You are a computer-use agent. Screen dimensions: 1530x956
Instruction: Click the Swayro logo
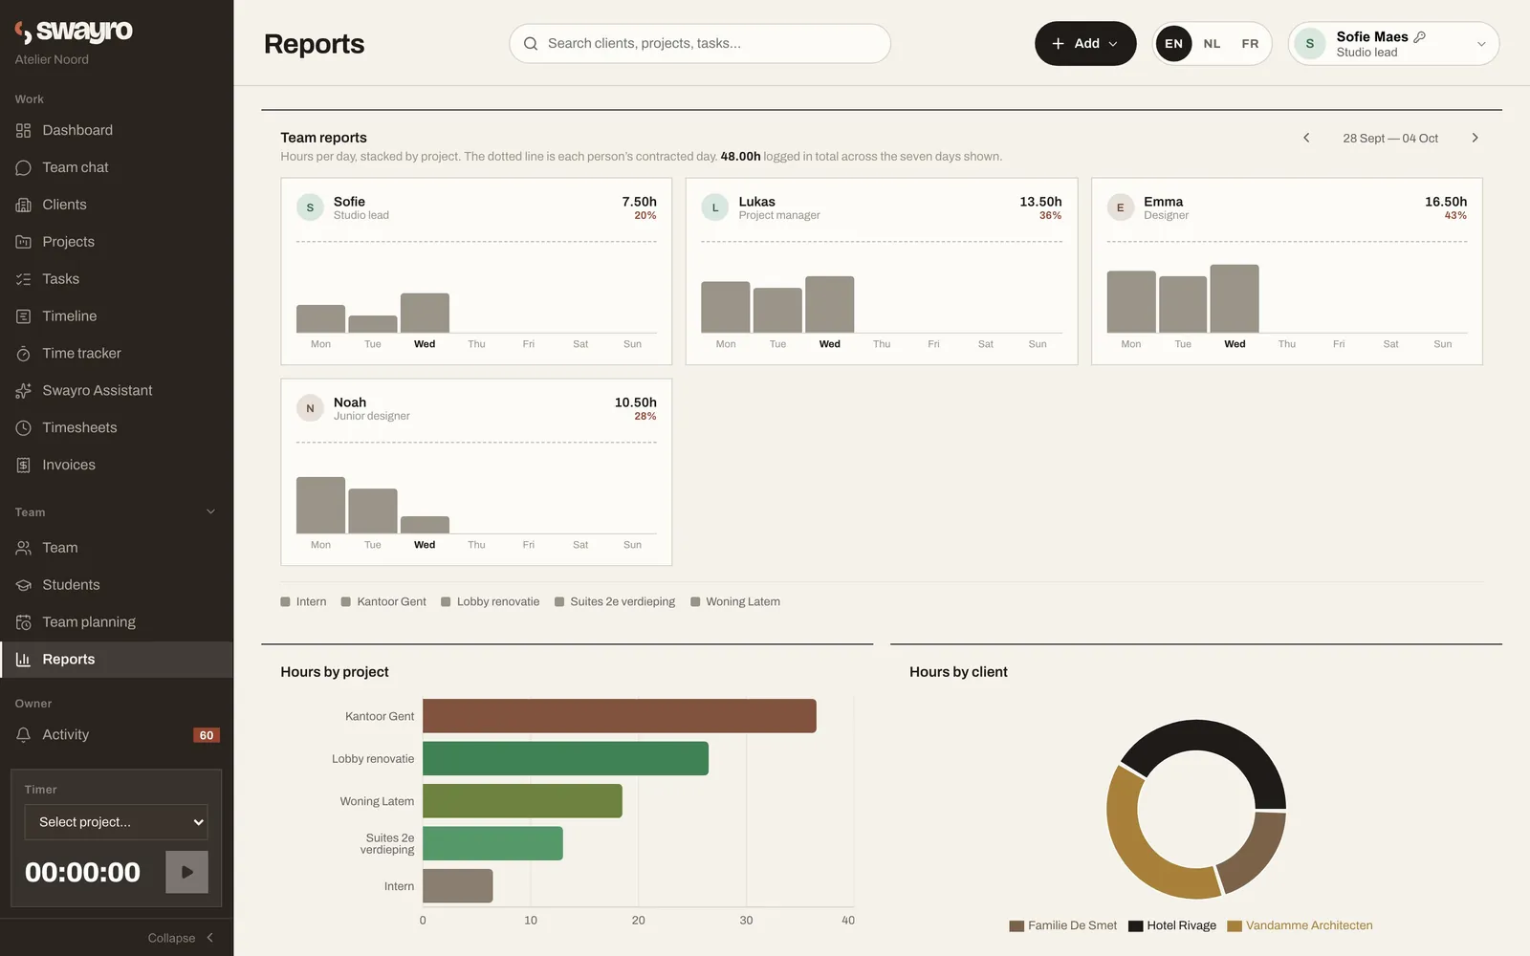click(x=74, y=32)
